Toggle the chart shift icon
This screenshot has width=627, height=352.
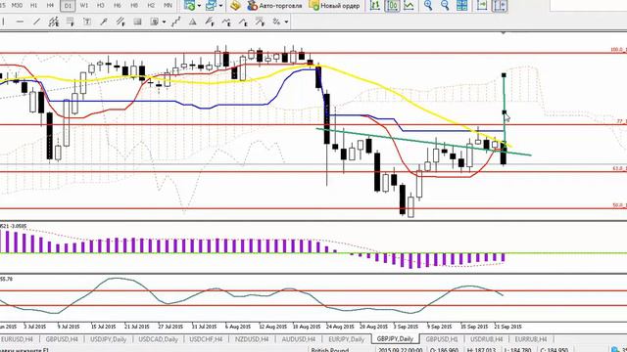[500, 6]
